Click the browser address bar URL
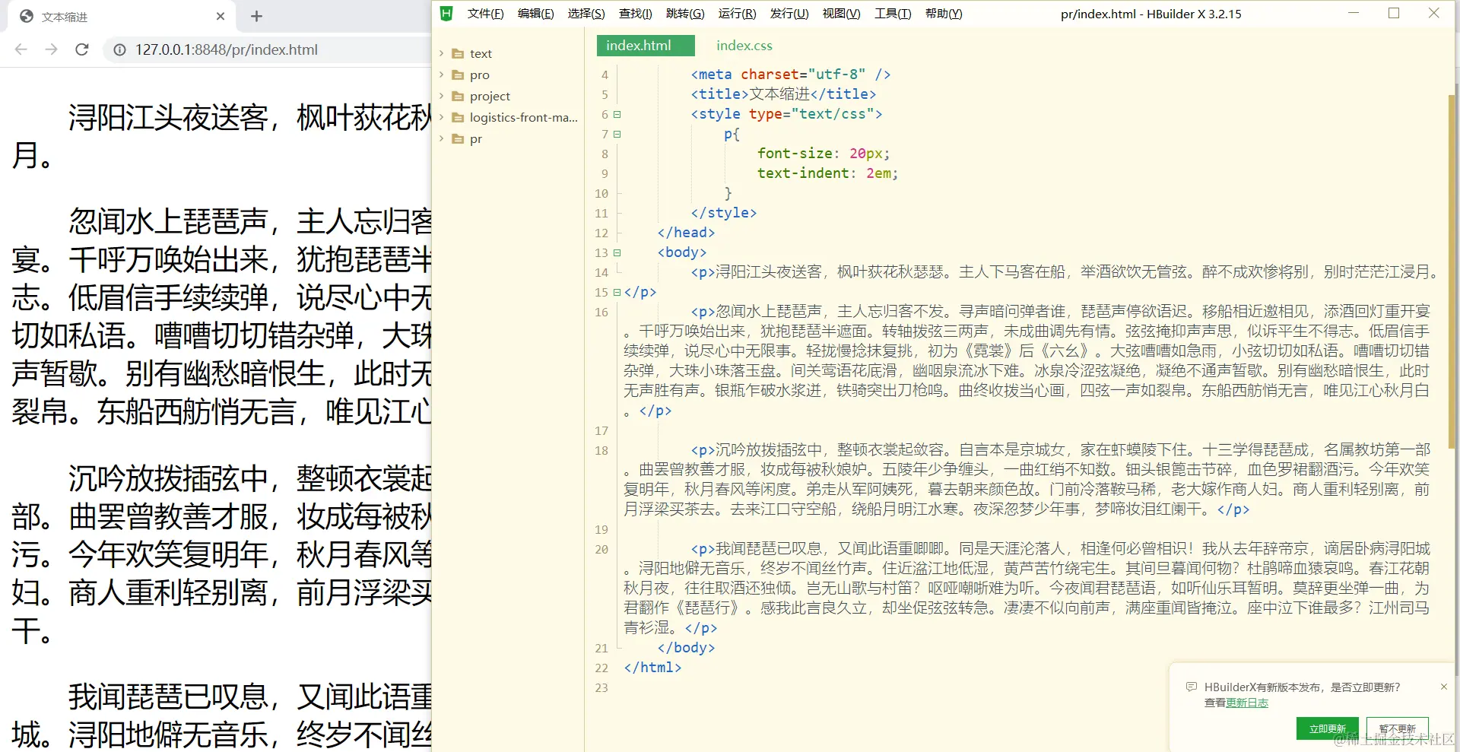Image resolution: width=1460 pixels, height=752 pixels. (227, 49)
